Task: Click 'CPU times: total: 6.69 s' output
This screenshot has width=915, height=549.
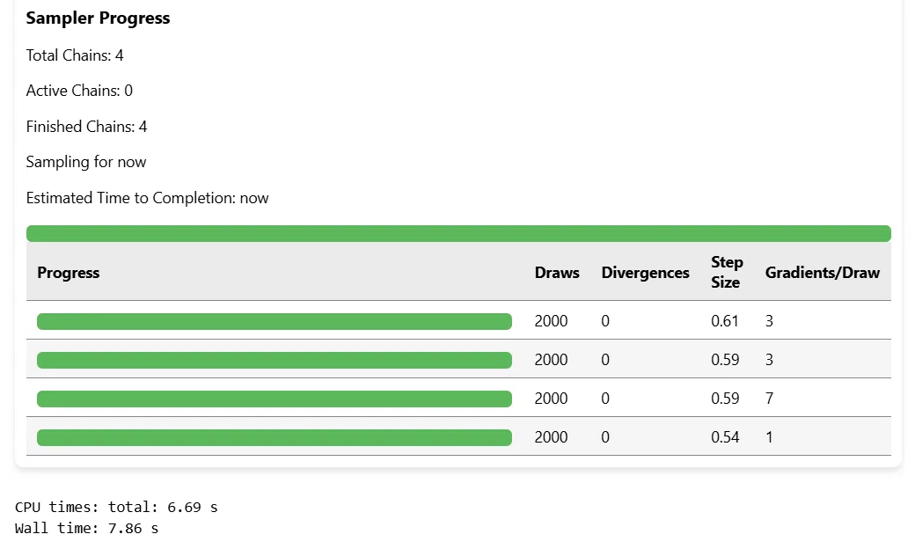Action: tap(116, 507)
